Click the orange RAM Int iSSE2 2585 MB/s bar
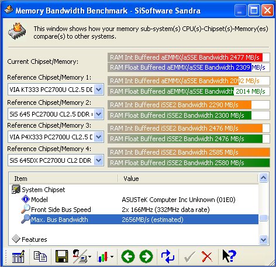The width and height of the screenshot is (276, 267). 188,152
